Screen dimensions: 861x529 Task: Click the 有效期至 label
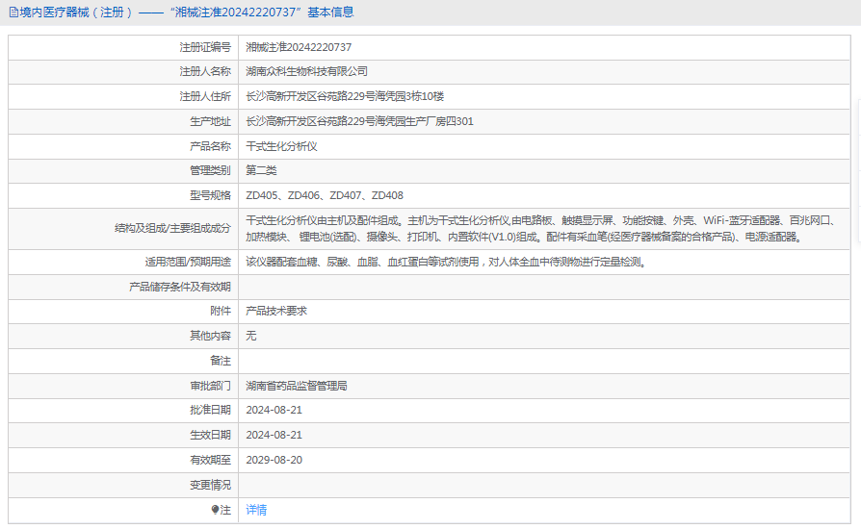point(210,460)
